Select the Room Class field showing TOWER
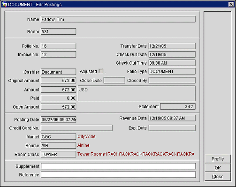Viewport: 236px width, 187px height. pos(59,154)
